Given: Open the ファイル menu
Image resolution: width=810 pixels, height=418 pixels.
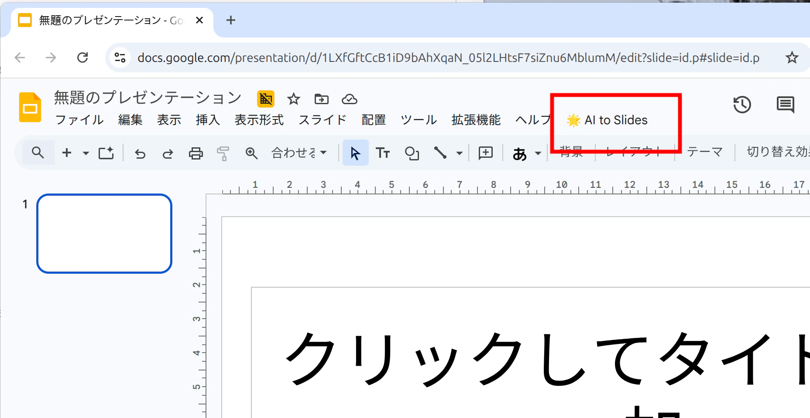Looking at the screenshot, I should (x=79, y=120).
